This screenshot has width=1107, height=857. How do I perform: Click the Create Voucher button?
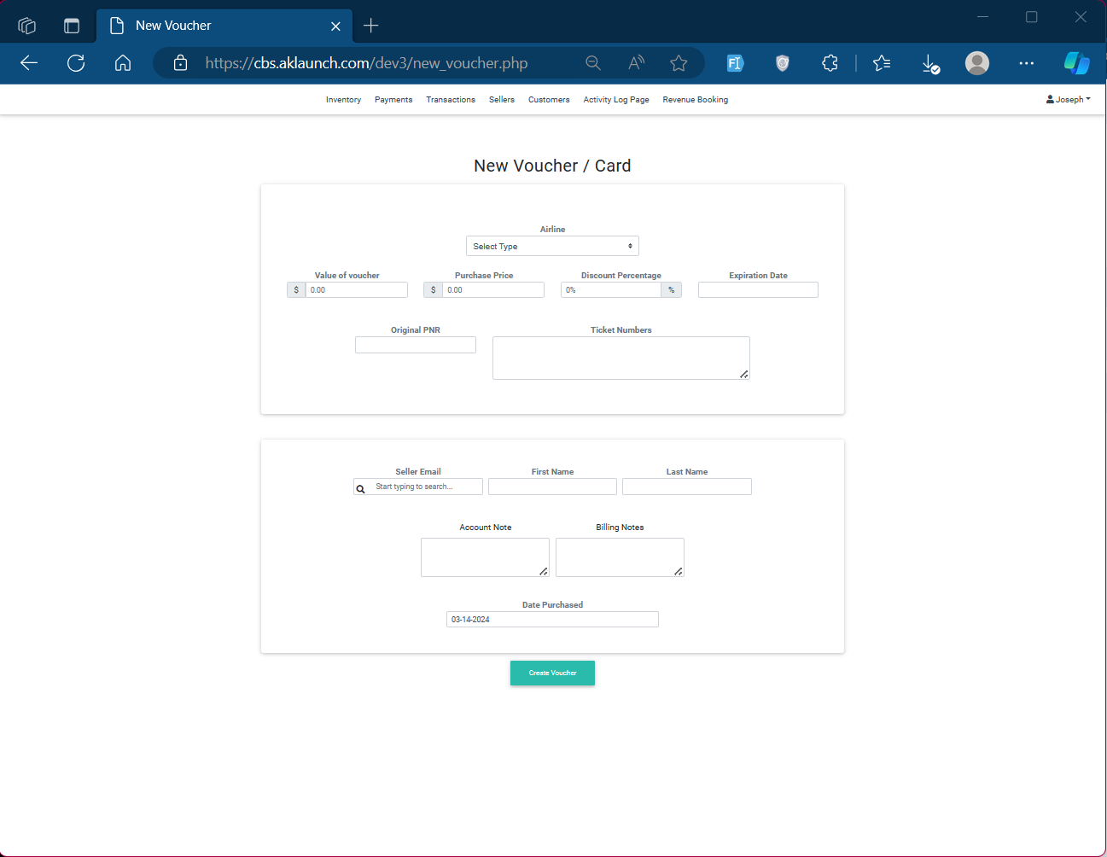coord(552,673)
